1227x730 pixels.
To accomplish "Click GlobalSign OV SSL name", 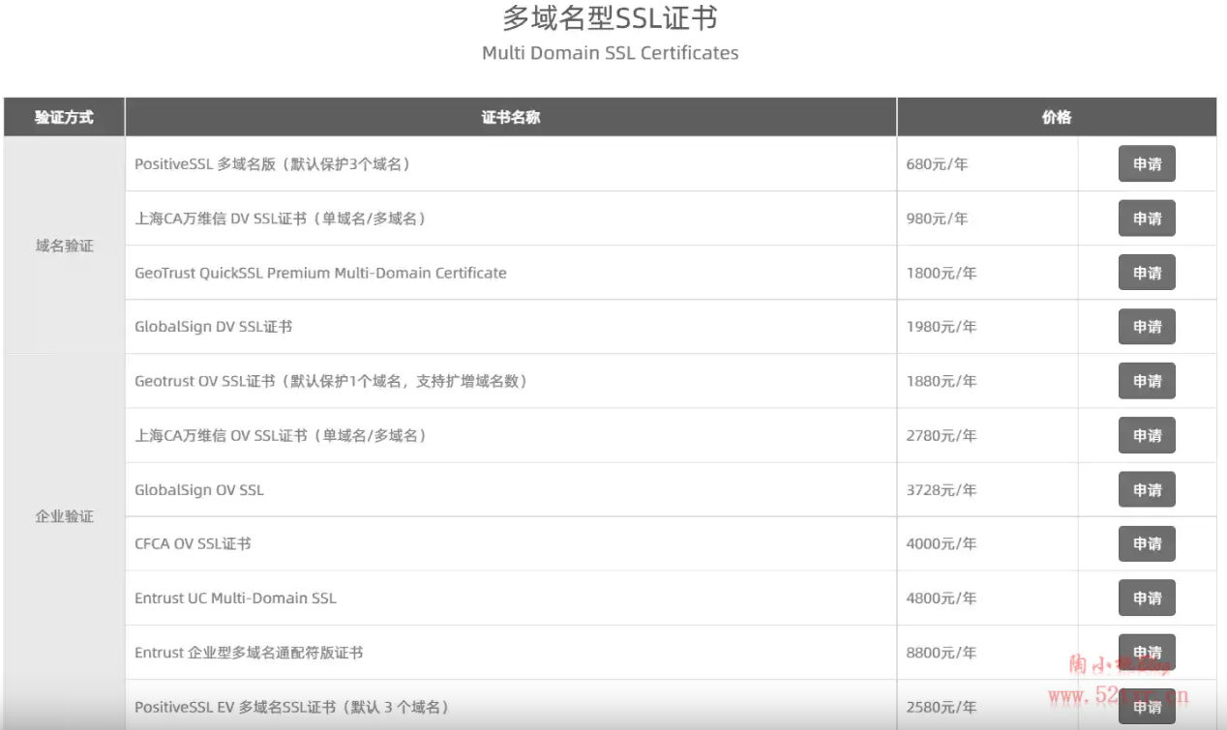I will click(x=198, y=490).
